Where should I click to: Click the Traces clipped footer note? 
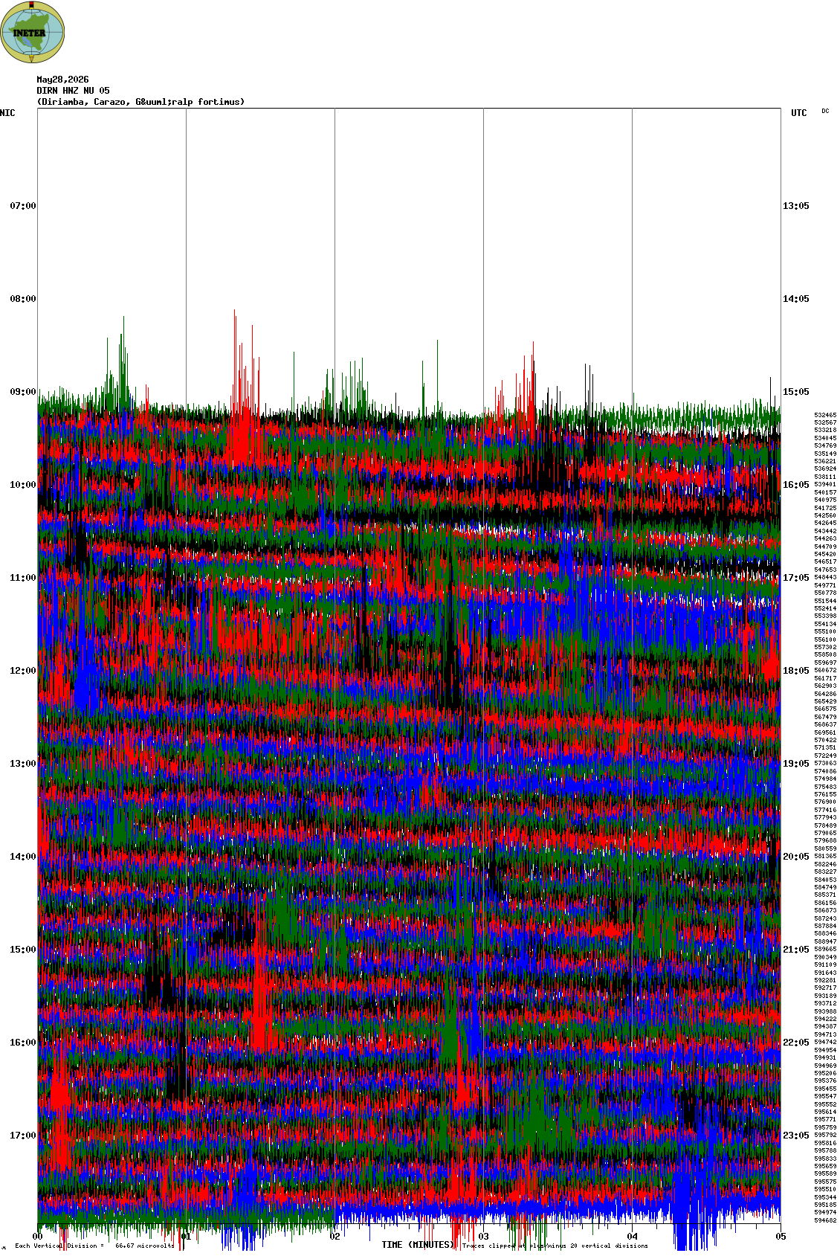click(555, 1246)
